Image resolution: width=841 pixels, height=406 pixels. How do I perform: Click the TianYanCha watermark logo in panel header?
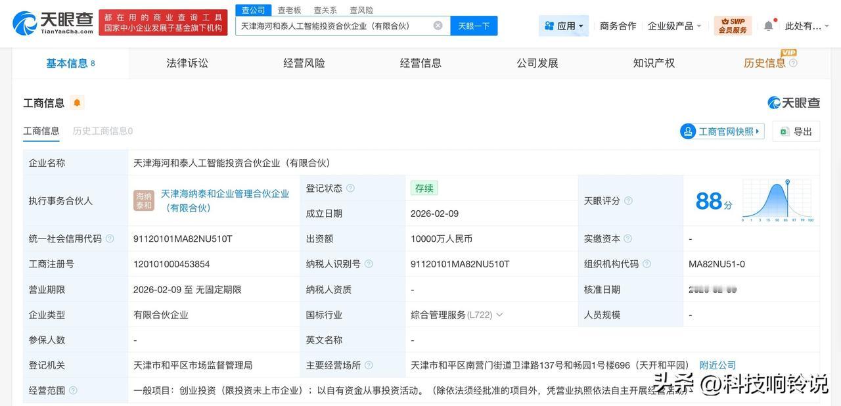[x=794, y=102]
